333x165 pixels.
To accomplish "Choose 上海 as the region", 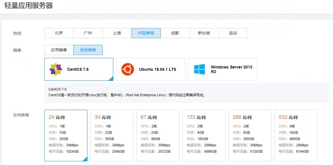I will pos(117,33).
